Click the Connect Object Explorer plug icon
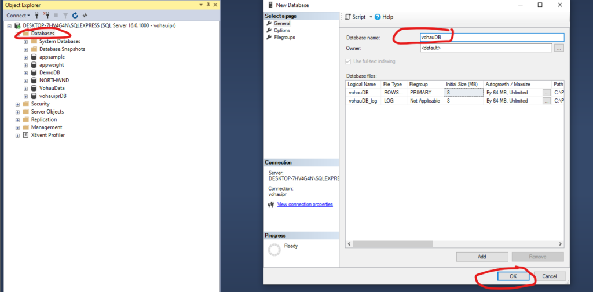Image resolution: width=593 pixels, height=292 pixels. pyautogui.click(x=37, y=15)
